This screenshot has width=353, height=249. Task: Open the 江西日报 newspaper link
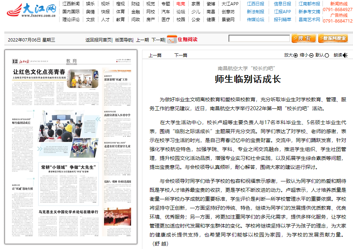(255, 4)
